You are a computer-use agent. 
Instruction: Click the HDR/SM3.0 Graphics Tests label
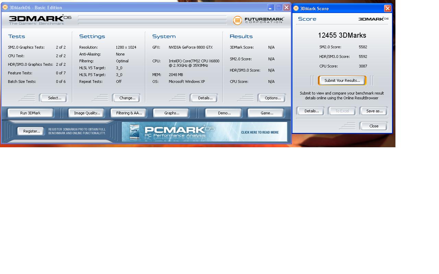point(31,64)
